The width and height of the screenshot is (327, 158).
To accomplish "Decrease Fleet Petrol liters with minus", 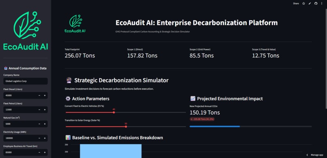I will (x=39, y=110).
